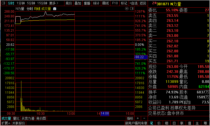Toggle 叠加 overlay comparison
Viewport: 210px width, 126px height.
[x=78, y=3]
